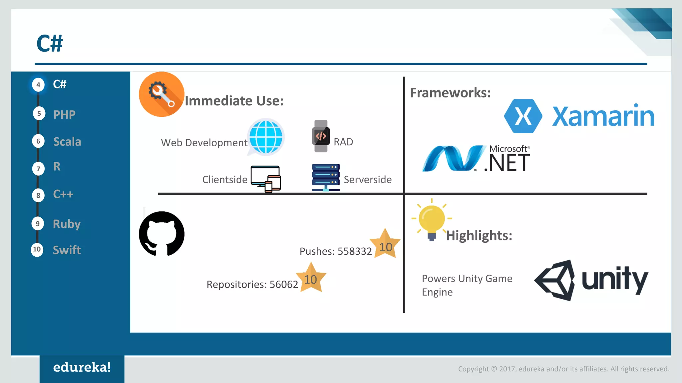Image resolution: width=682 pixels, height=383 pixels.
Task: Select Scala in the language list
Action: (67, 142)
